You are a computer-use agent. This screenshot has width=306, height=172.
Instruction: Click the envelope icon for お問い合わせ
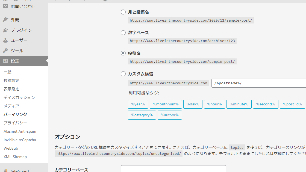point(5,6)
